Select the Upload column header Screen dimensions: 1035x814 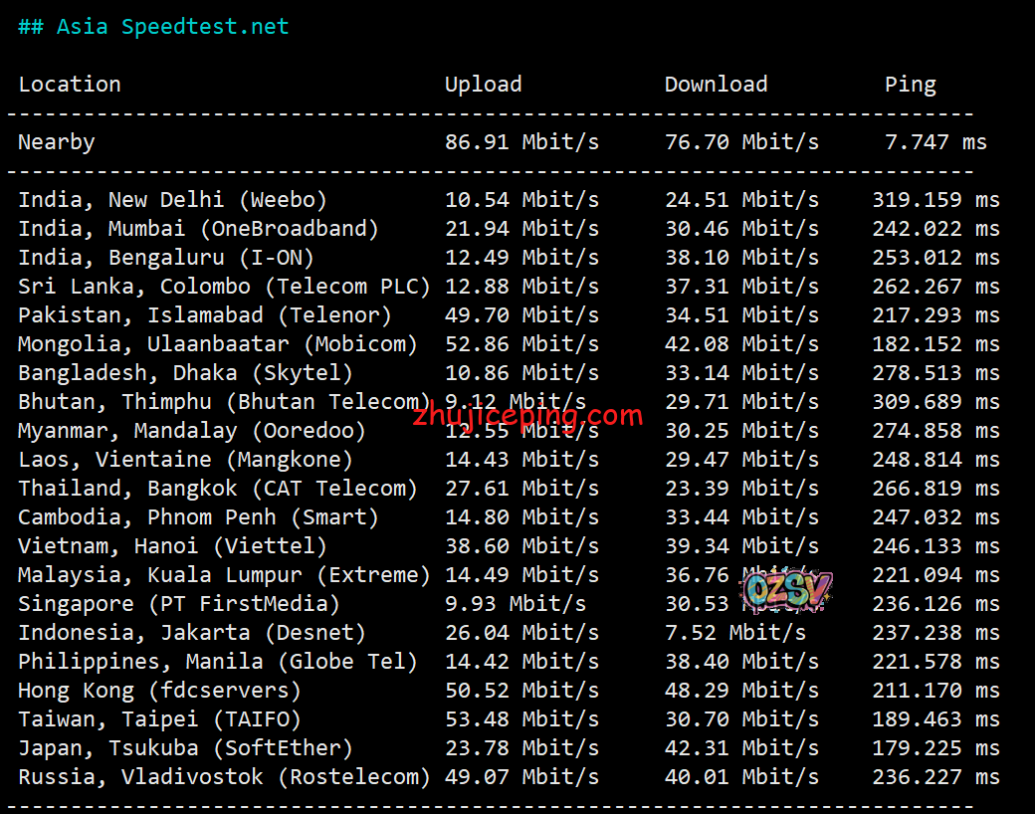483,85
